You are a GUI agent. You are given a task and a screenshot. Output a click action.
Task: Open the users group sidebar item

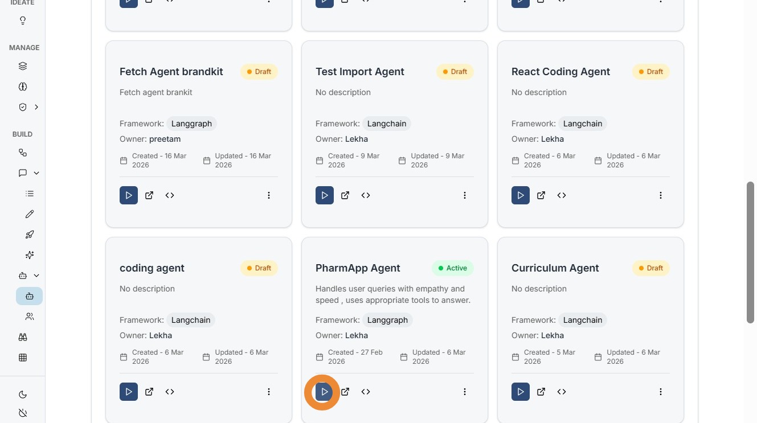[x=30, y=317]
